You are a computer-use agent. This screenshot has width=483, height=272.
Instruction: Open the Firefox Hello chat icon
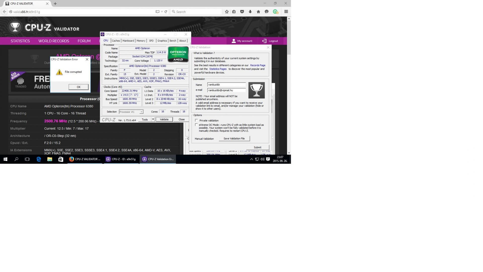pos(267,12)
